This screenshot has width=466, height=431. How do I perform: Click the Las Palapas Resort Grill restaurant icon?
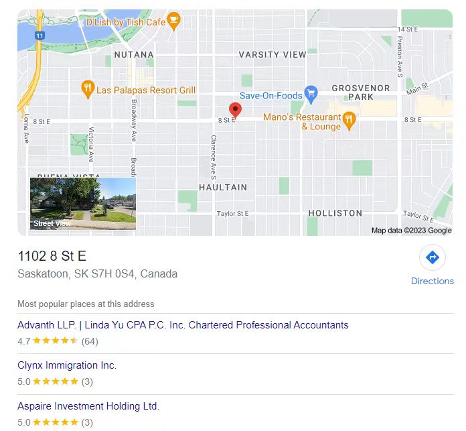point(88,89)
